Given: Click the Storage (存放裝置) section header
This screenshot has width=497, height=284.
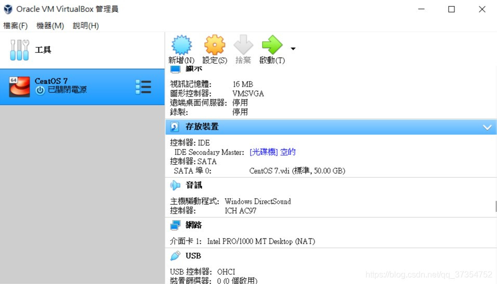Looking at the screenshot, I should 331,127.
